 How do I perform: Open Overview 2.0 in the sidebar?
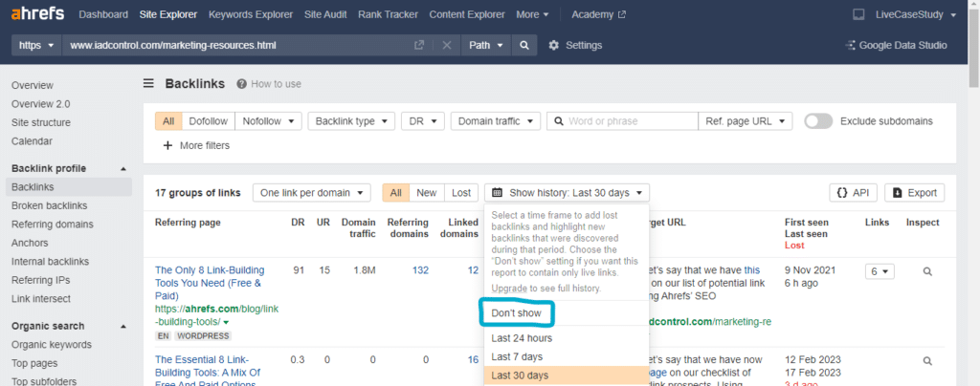coord(40,104)
